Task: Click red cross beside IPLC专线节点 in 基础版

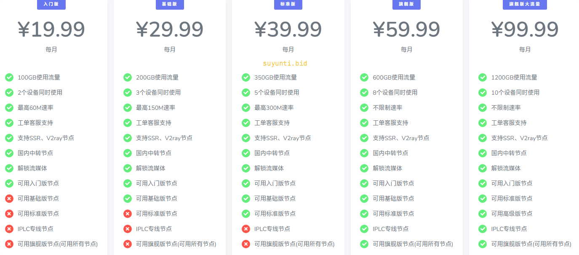Action: [128, 229]
